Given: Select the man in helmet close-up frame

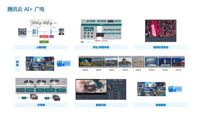Looking at the screenshot, I should coord(125,62).
